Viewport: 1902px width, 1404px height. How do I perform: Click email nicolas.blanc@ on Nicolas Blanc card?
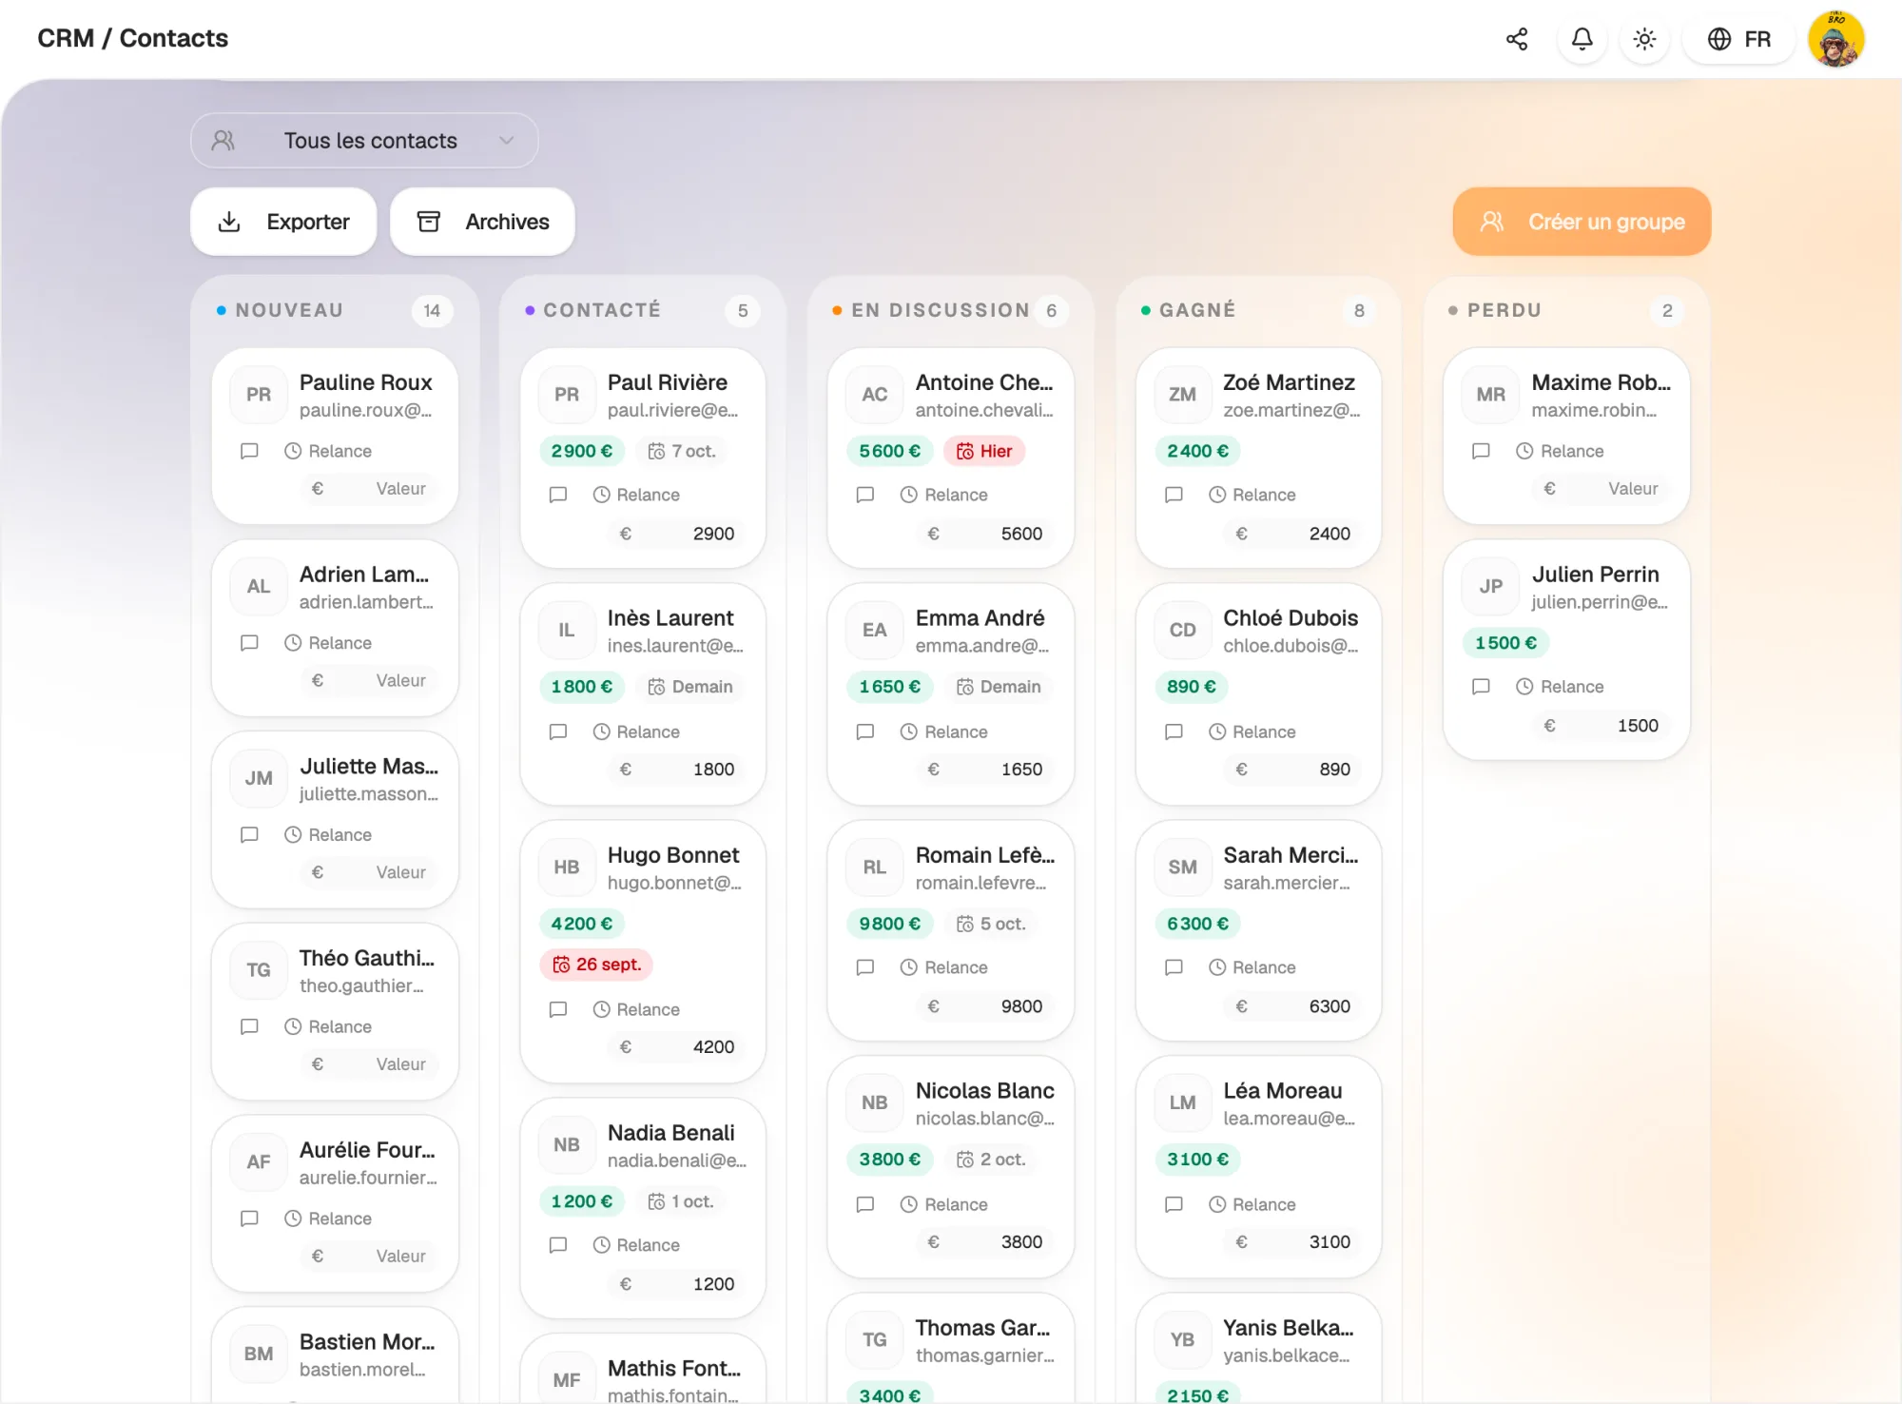coord(984,1119)
